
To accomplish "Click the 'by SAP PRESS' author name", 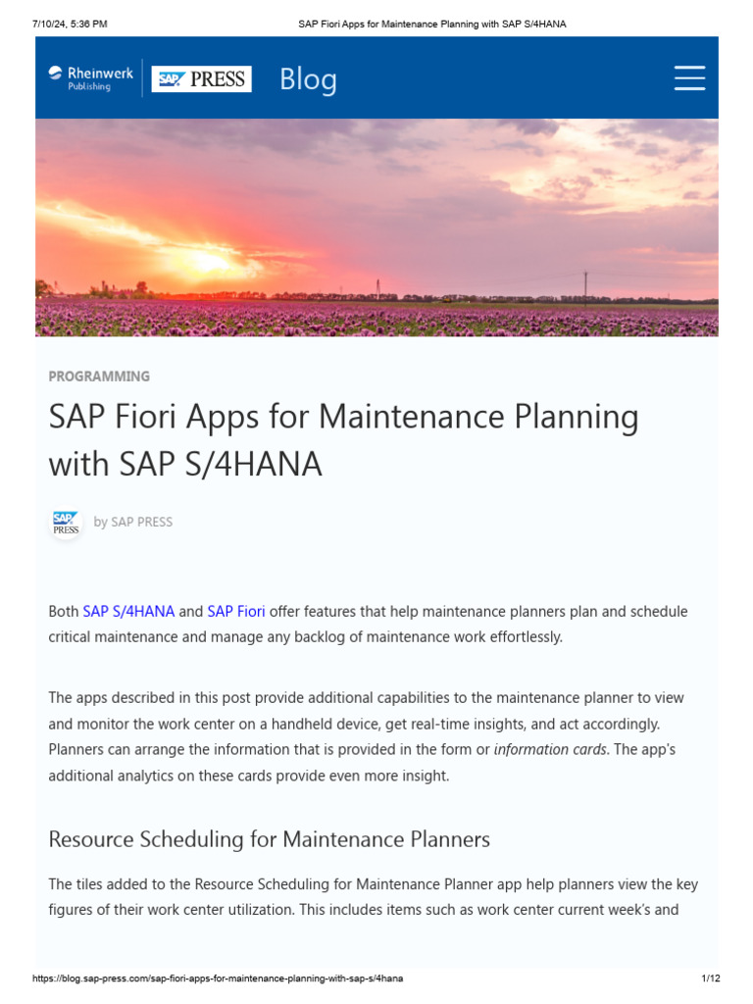I will (133, 523).
